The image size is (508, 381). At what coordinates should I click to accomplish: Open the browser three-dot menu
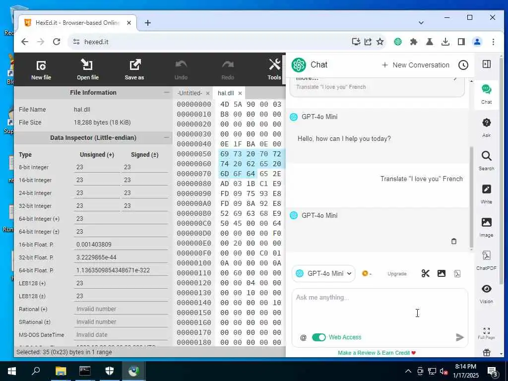(493, 42)
